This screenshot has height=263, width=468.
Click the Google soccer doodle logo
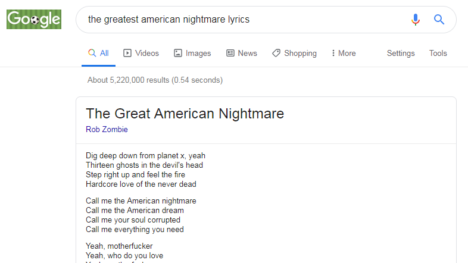coord(34,20)
